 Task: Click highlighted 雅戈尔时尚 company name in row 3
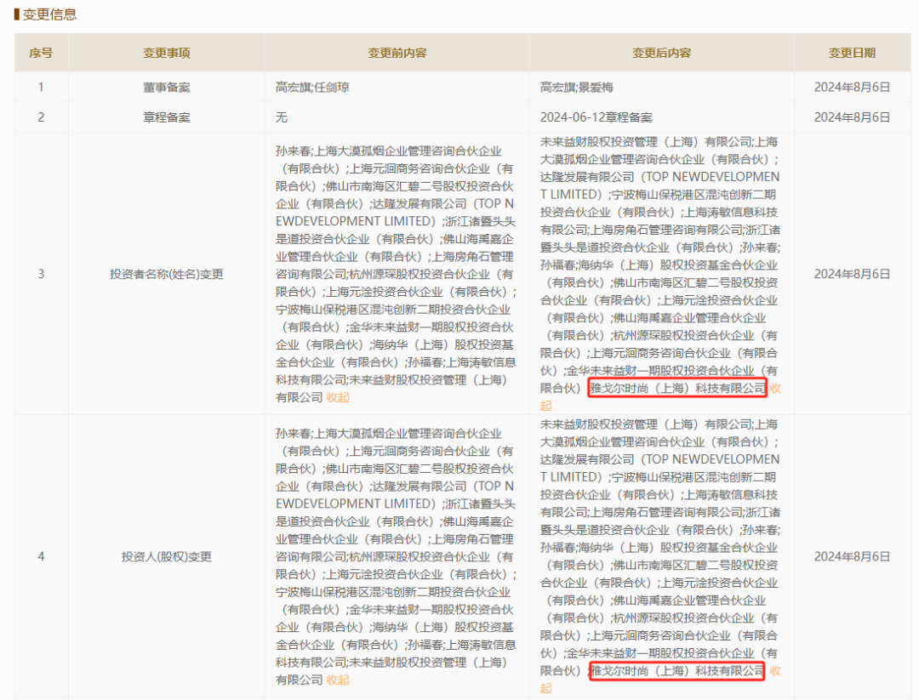click(x=677, y=388)
